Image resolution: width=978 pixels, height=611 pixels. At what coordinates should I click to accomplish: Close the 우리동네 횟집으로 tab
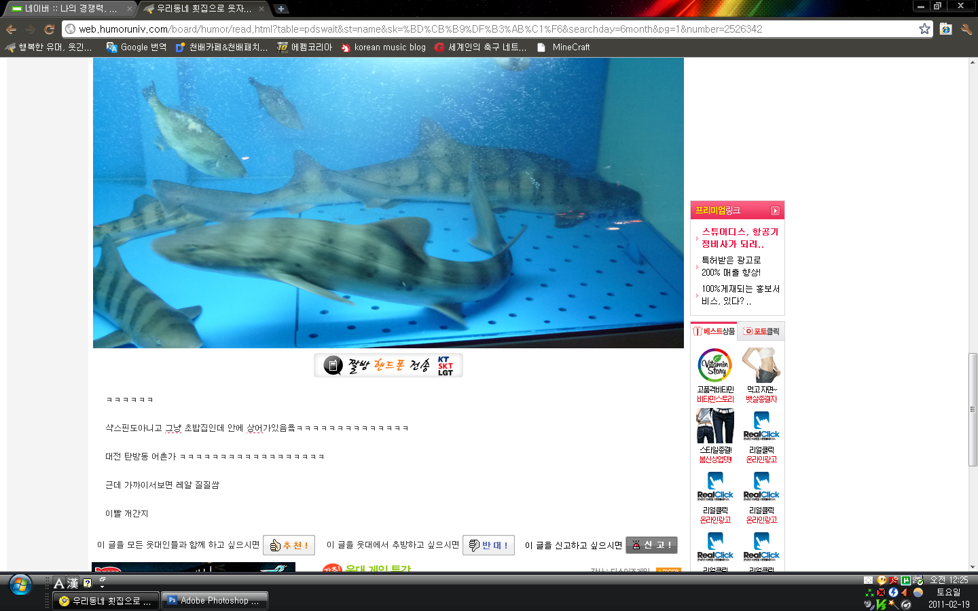click(x=261, y=9)
